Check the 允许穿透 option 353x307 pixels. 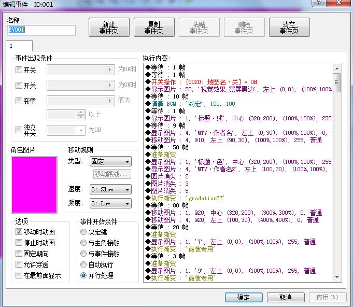tap(19, 264)
